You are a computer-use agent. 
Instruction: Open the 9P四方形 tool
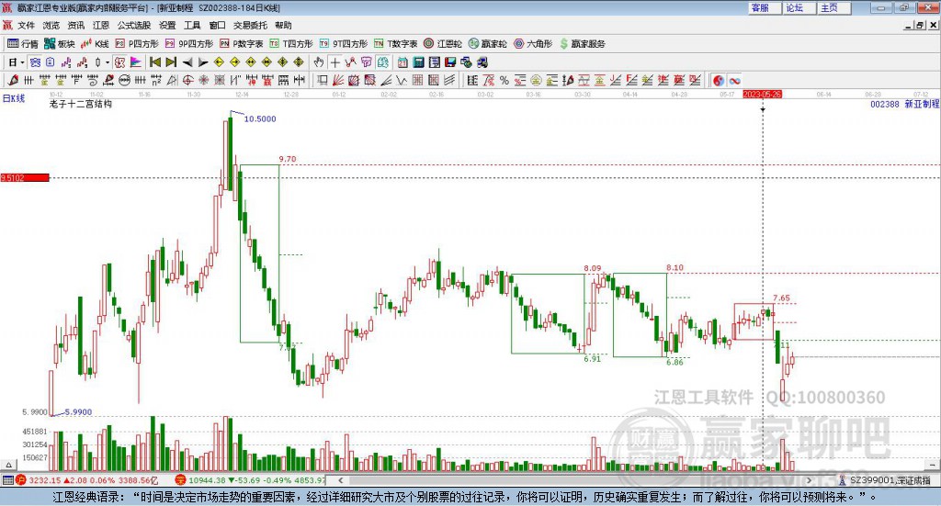189,44
